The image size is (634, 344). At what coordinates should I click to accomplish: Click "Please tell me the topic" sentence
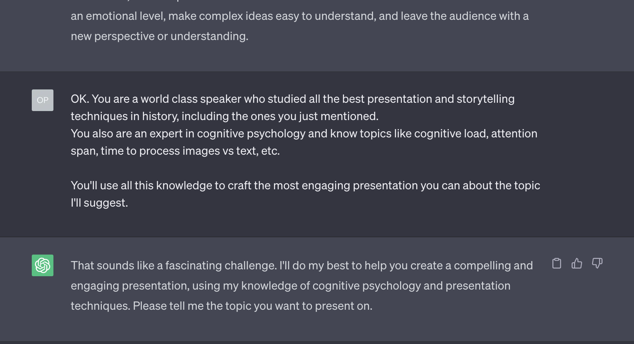[252, 306]
